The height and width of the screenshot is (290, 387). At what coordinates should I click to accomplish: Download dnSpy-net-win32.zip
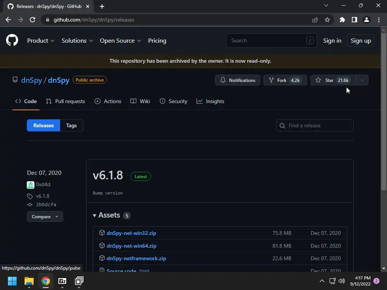coord(131,233)
